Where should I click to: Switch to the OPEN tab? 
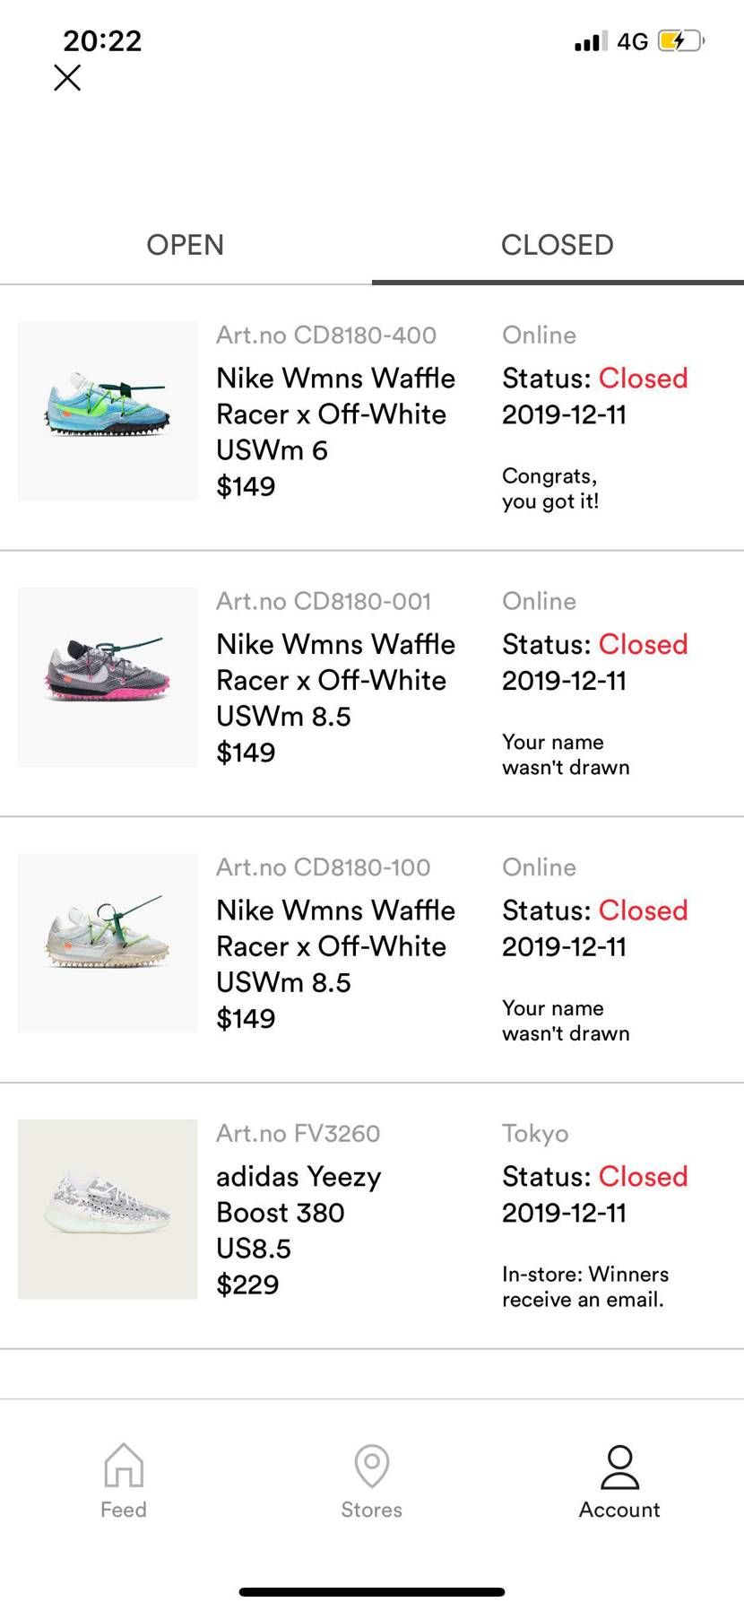pos(186,245)
